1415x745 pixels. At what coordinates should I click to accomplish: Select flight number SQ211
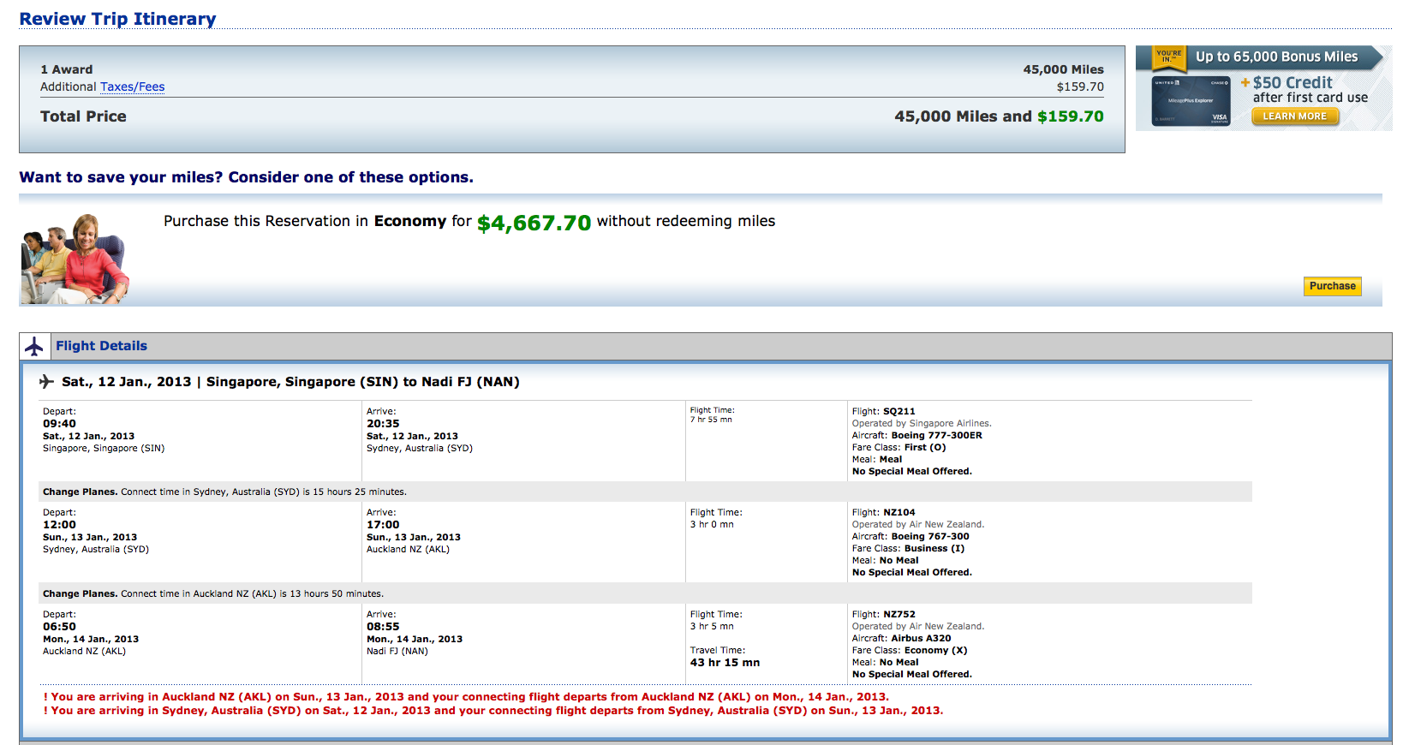[x=899, y=411]
